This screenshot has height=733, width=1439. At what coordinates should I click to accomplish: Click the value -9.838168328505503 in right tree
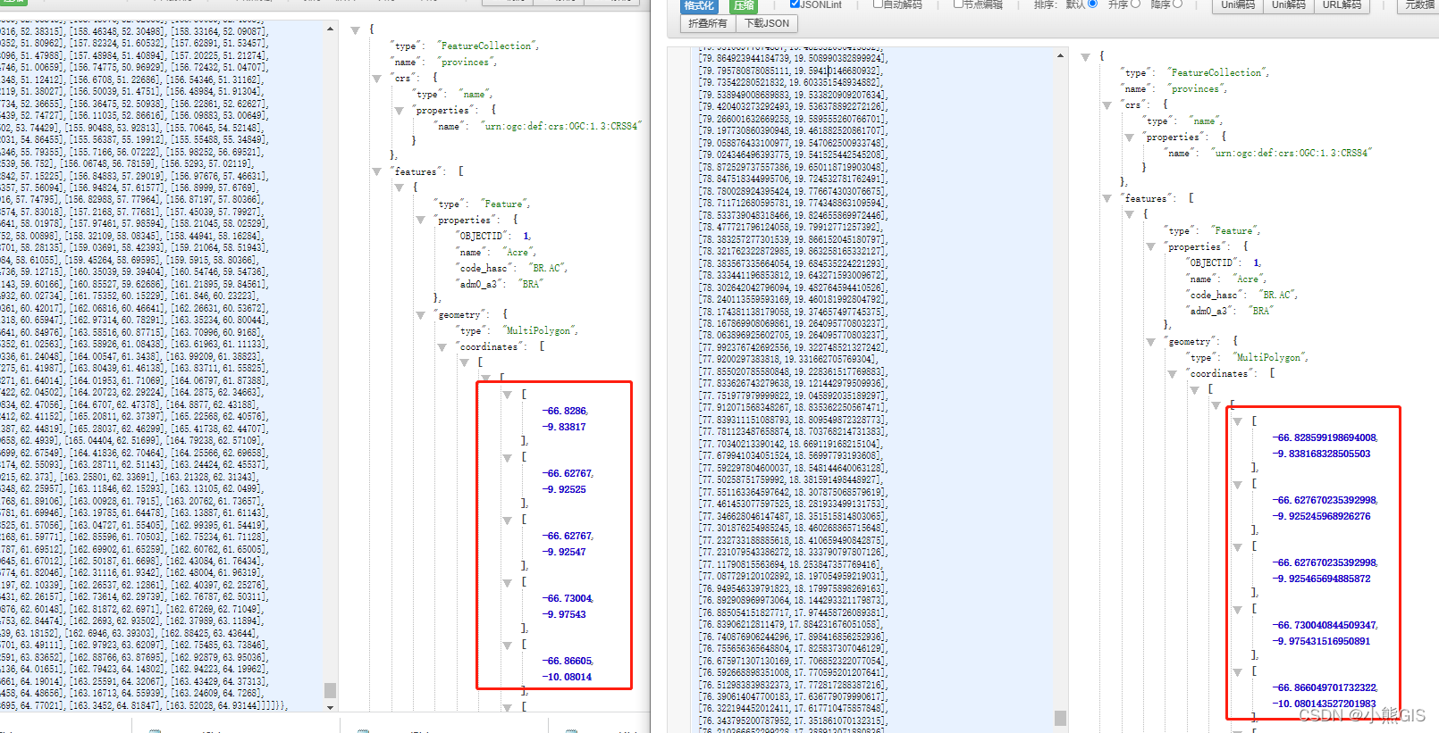pyautogui.click(x=1321, y=454)
